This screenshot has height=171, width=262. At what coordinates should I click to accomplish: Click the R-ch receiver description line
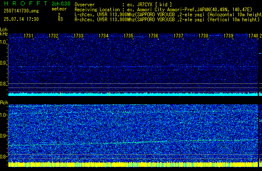(167, 20)
